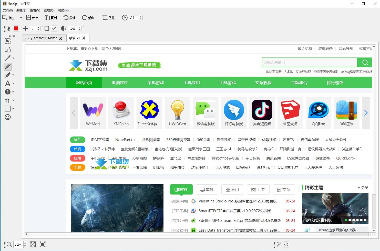The width and height of the screenshot is (380, 251).
Task: Select the Sticker smiley tool
Action: [x=8, y=117]
